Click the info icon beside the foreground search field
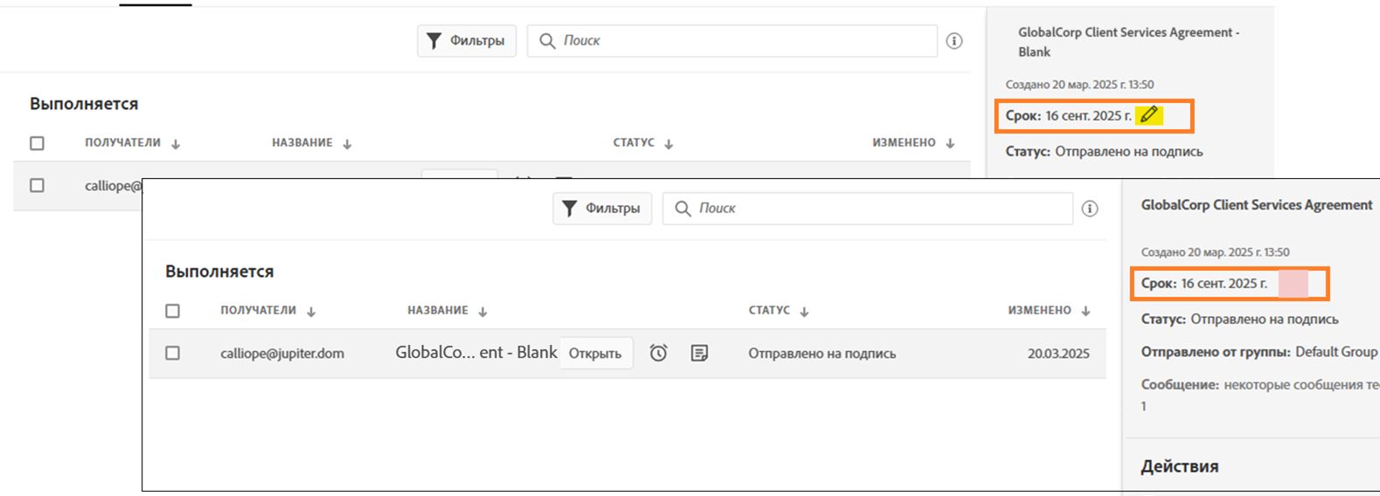1380x496 pixels. [1090, 209]
